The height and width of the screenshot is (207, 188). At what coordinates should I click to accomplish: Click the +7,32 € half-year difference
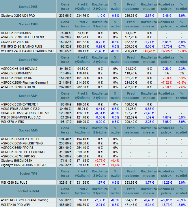click(166, 82)
